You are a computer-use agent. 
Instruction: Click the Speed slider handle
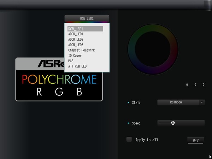[x=173, y=123]
